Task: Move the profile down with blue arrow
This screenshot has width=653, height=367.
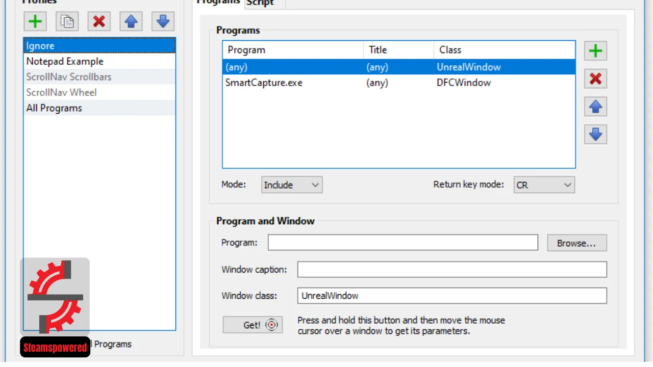Action: point(163,21)
